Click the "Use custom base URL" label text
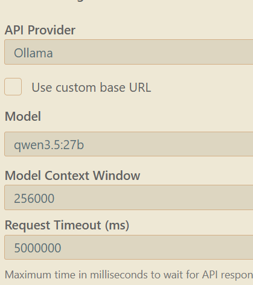 point(91,88)
